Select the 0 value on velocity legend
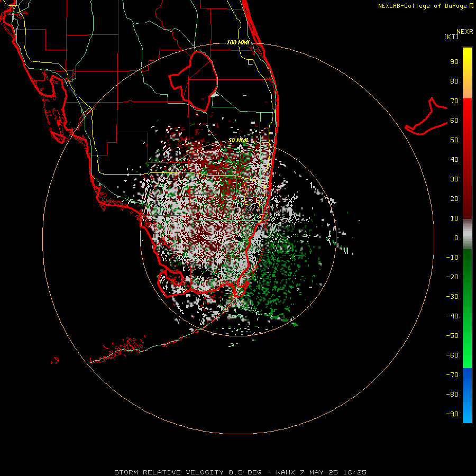Viewport: 476px width, 476px height. (x=456, y=238)
